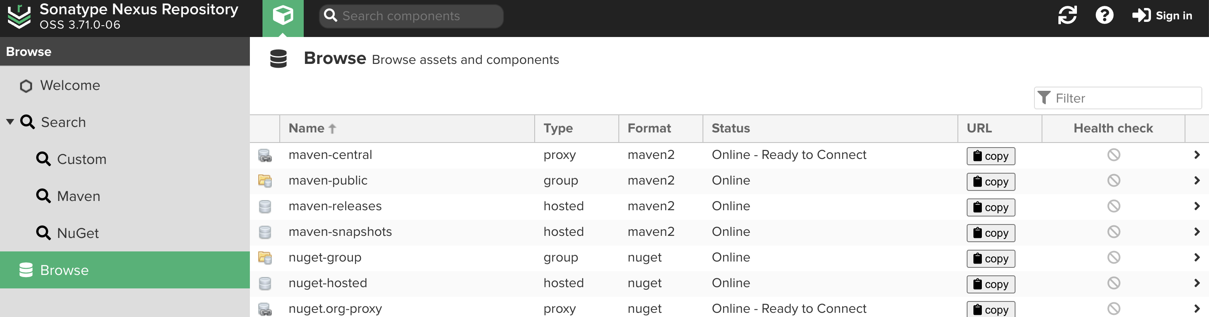Open Welcome in the sidebar

(125, 85)
